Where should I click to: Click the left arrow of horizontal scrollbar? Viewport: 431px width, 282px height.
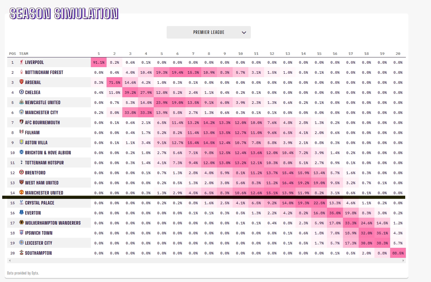pos(10,261)
